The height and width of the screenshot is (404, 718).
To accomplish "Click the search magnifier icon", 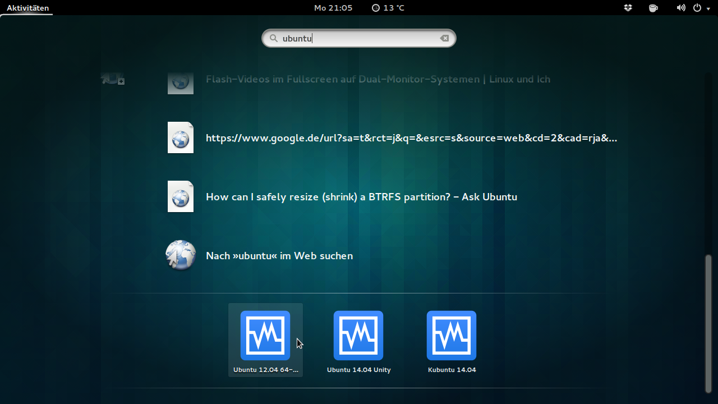I will click(x=274, y=38).
